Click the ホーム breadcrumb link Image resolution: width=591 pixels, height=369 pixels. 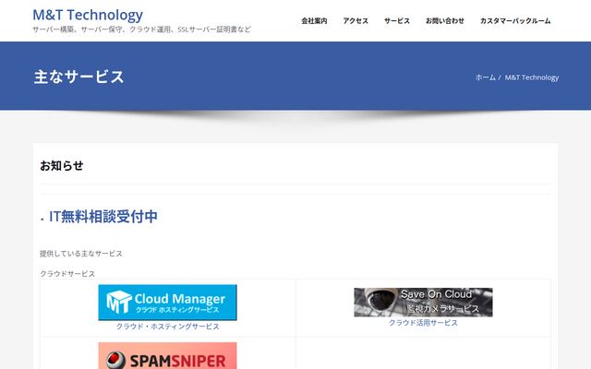(486, 77)
